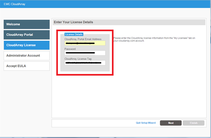Click the 'Please enter the CloudArray license information' text

[154, 40]
